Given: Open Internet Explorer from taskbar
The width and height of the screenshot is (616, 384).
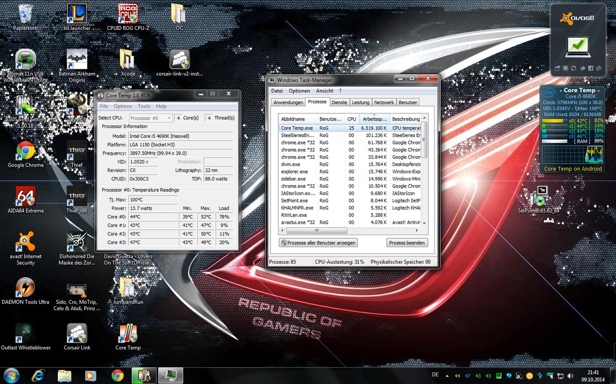Looking at the screenshot, I should pyautogui.click(x=39, y=376).
